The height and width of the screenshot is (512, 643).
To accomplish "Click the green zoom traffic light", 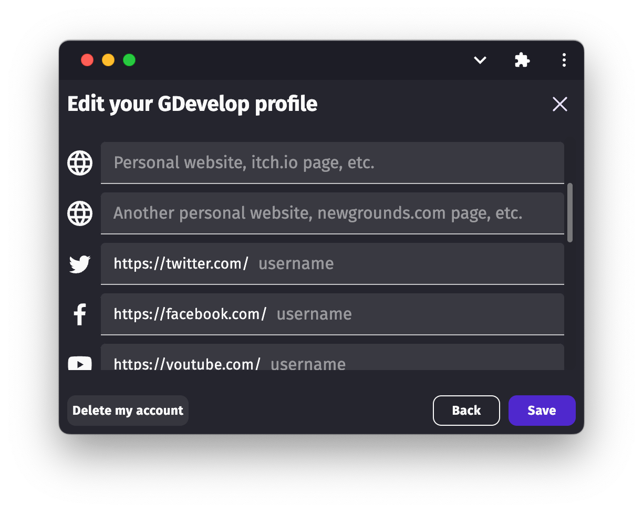I will tap(129, 60).
